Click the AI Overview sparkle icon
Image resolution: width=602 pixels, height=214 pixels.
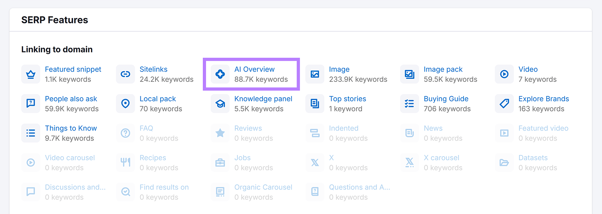tap(220, 74)
